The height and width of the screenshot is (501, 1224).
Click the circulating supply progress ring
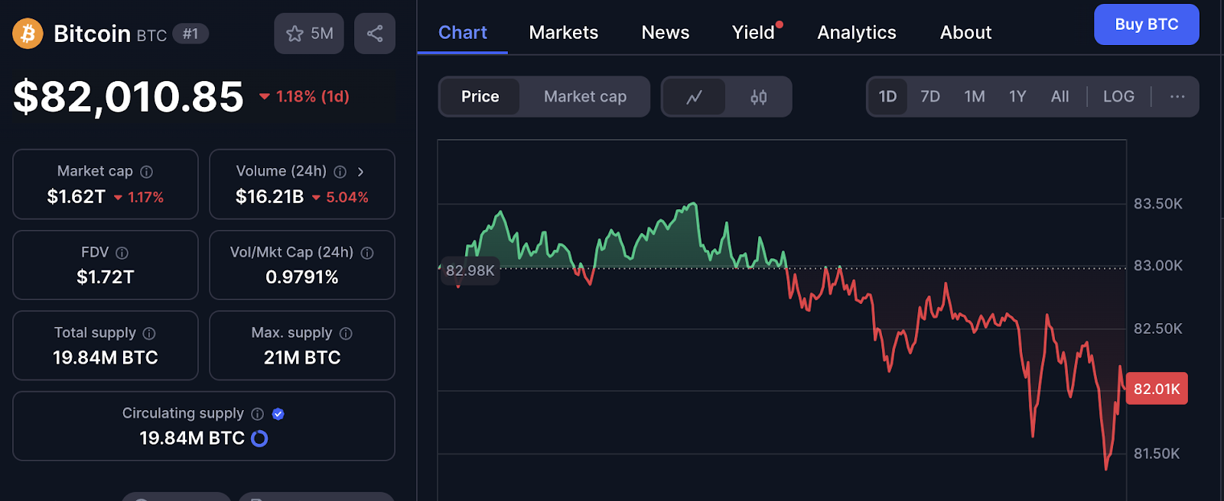259,438
